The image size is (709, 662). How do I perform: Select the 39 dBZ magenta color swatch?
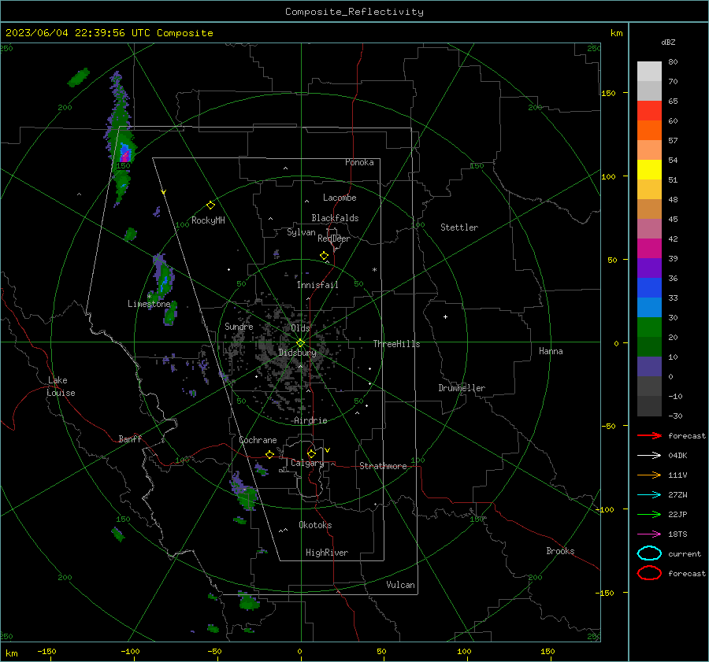tap(649, 248)
